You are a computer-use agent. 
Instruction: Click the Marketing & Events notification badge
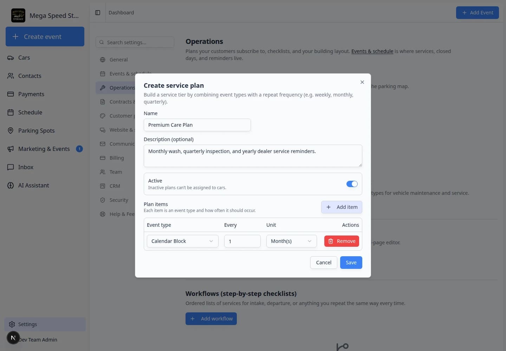[x=79, y=149]
